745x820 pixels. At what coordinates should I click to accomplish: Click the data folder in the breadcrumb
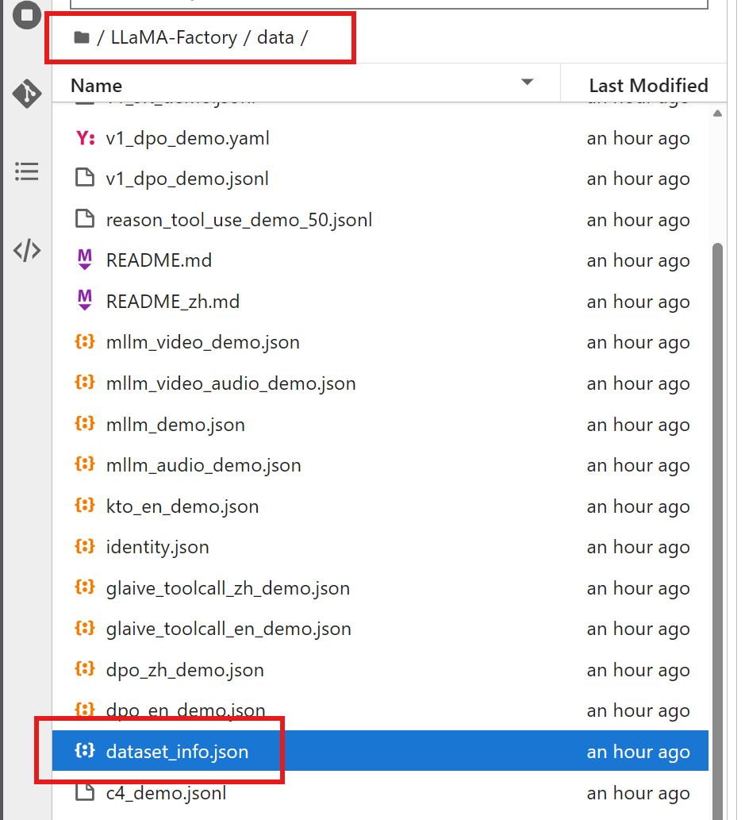click(275, 37)
